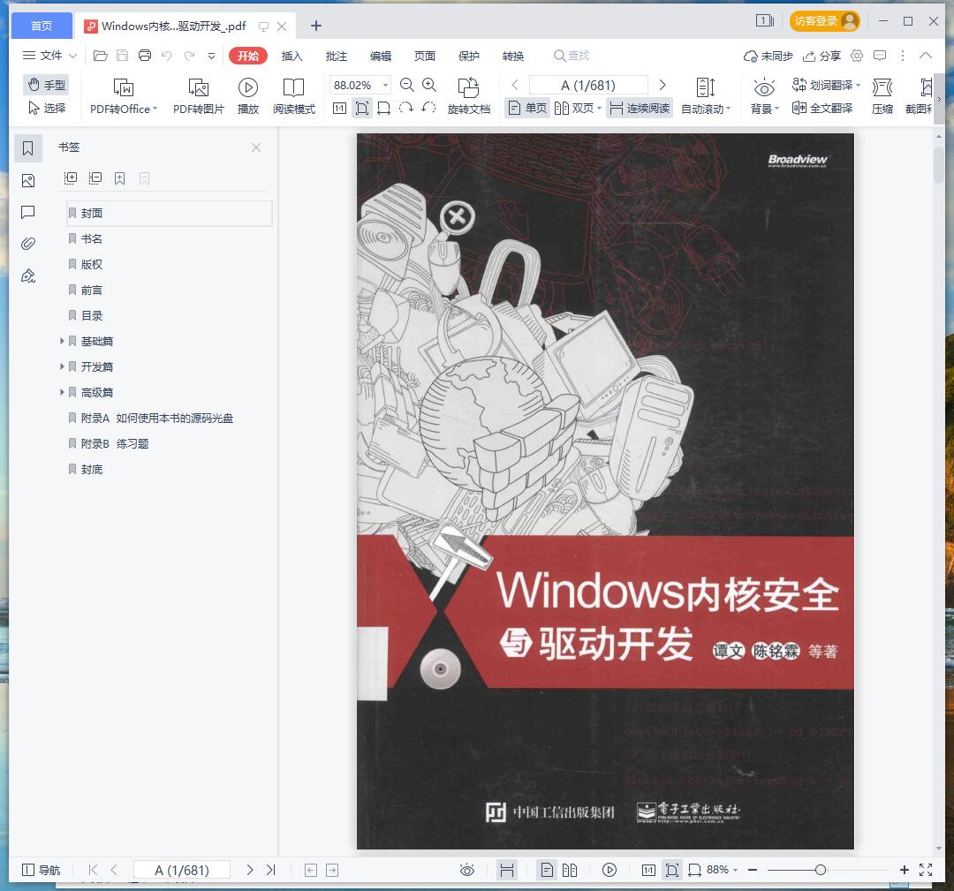Viewport: 954px width, 891px height.
Task: Open the 保护 ribbon tab
Action: pos(468,56)
